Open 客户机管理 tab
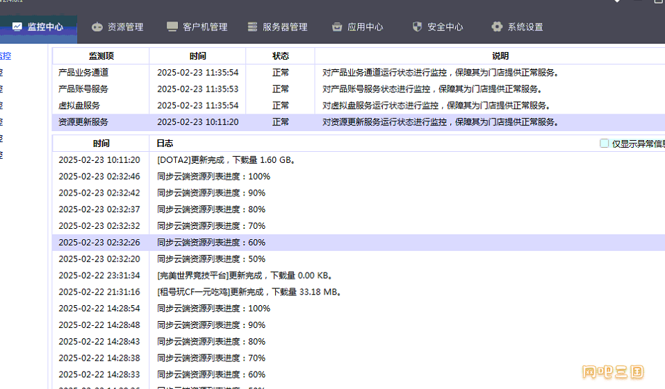This screenshot has width=665, height=389. (x=197, y=27)
